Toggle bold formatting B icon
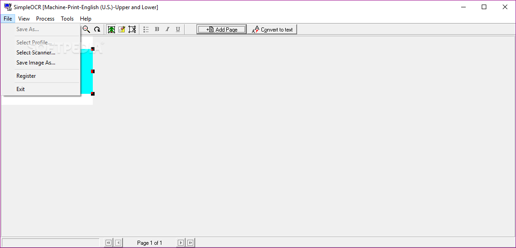Image resolution: width=516 pixels, height=248 pixels. (x=157, y=29)
